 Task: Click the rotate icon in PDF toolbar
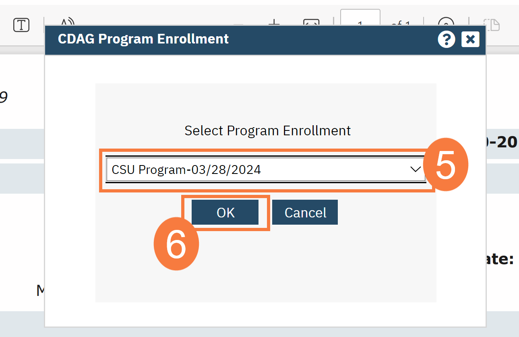[x=446, y=22]
